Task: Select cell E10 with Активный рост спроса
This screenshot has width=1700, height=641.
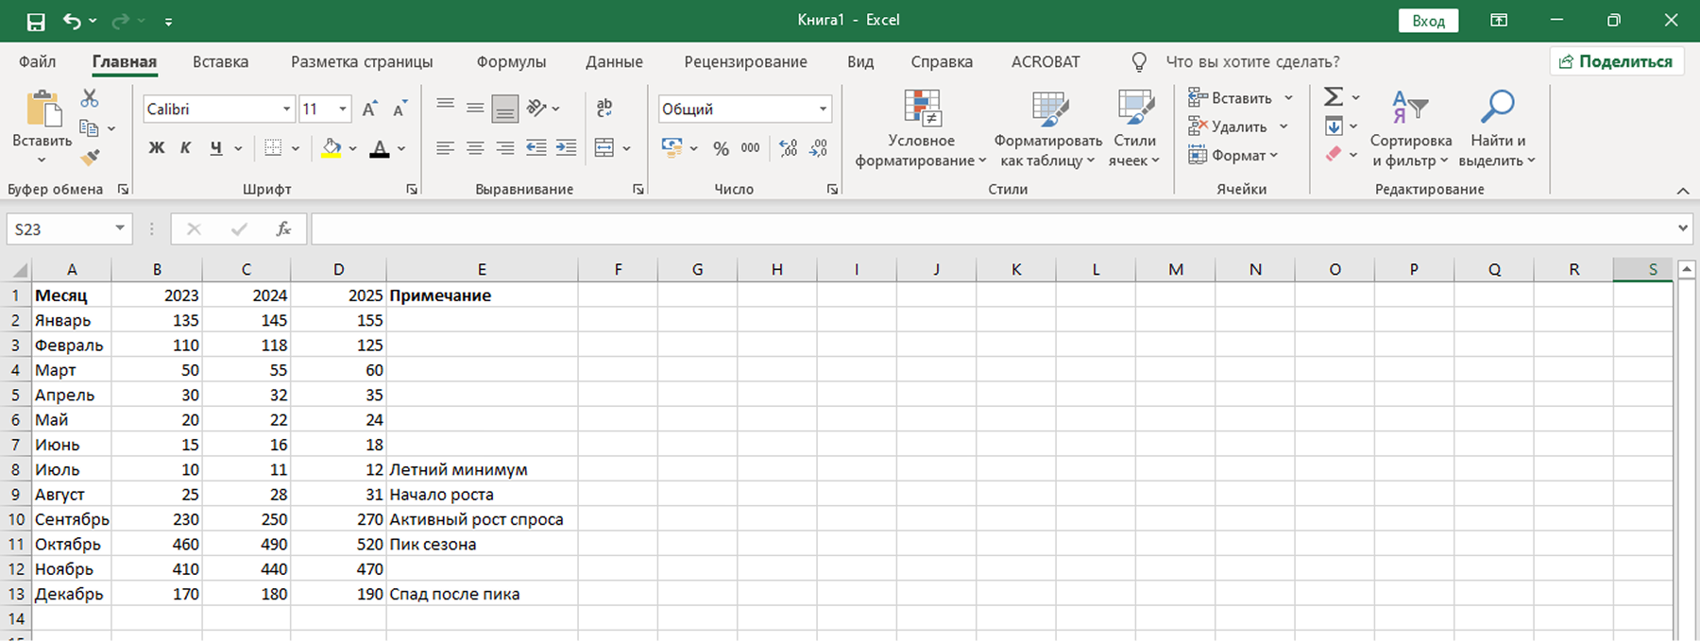Action: (x=481, y=519)
